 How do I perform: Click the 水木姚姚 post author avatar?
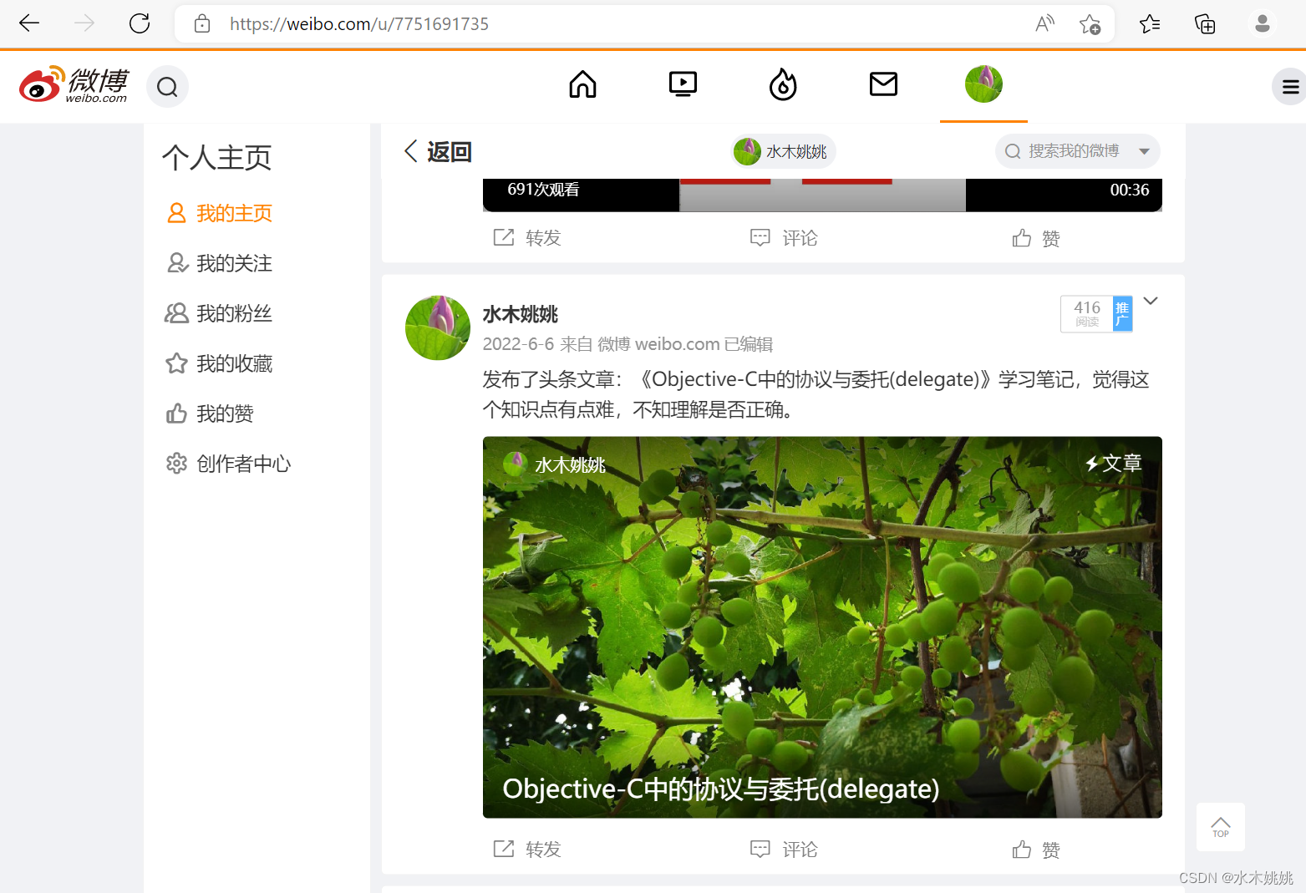tap(438, 327)
